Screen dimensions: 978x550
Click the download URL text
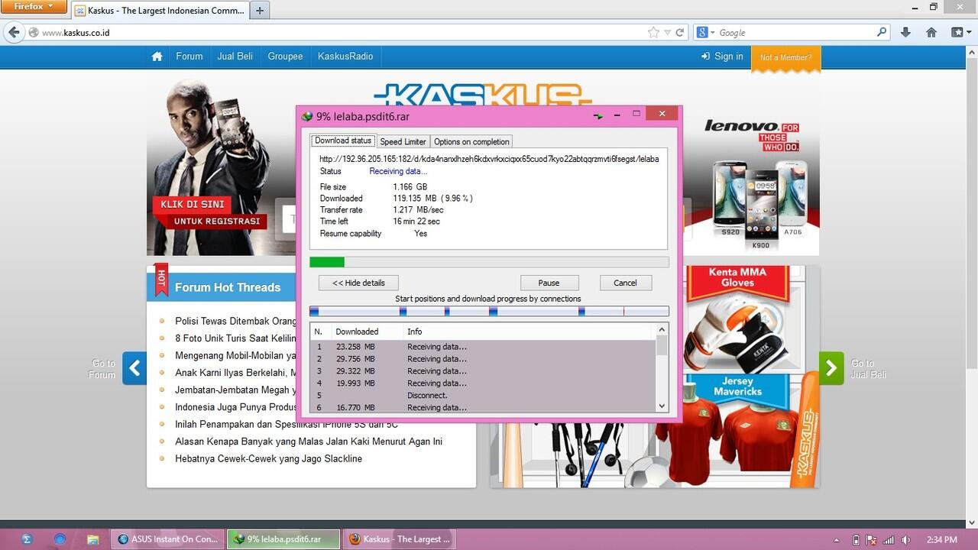tap(489, 159)
